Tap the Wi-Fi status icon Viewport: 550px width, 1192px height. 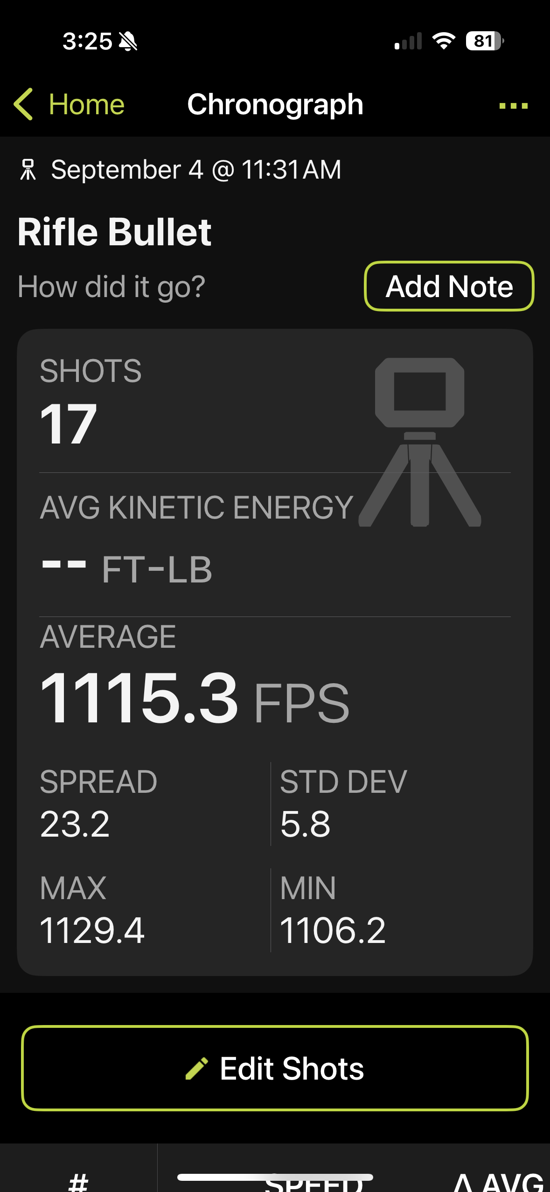click(444, 41)
